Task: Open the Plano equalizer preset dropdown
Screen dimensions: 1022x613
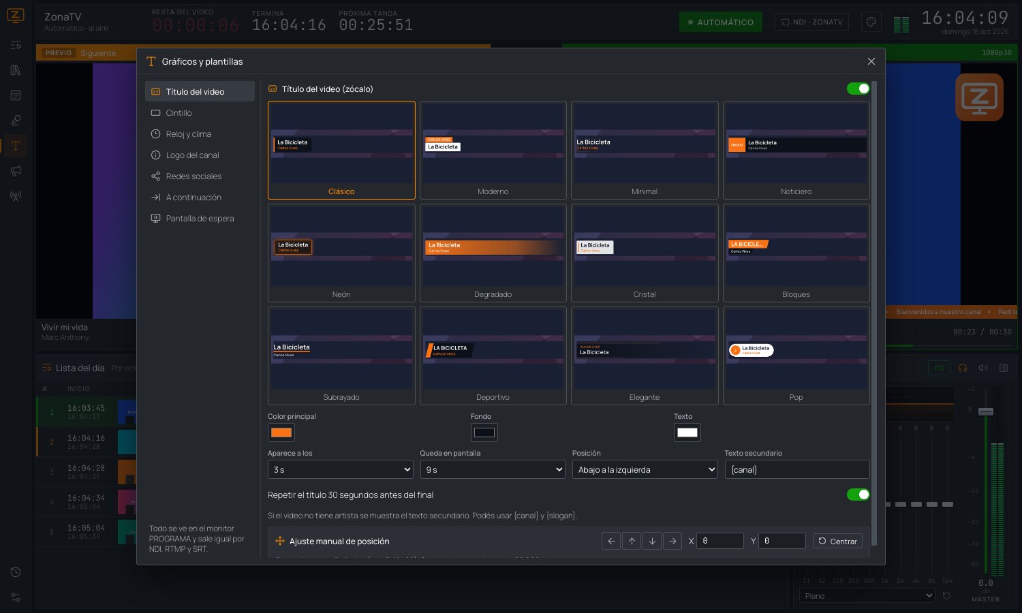Action: pyautogui.click(x=867, y=596)
